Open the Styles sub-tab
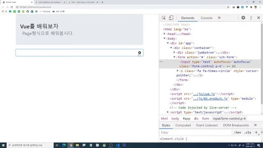Image resolution: width=263 pixels, height=148 pixels. [166, 125]
